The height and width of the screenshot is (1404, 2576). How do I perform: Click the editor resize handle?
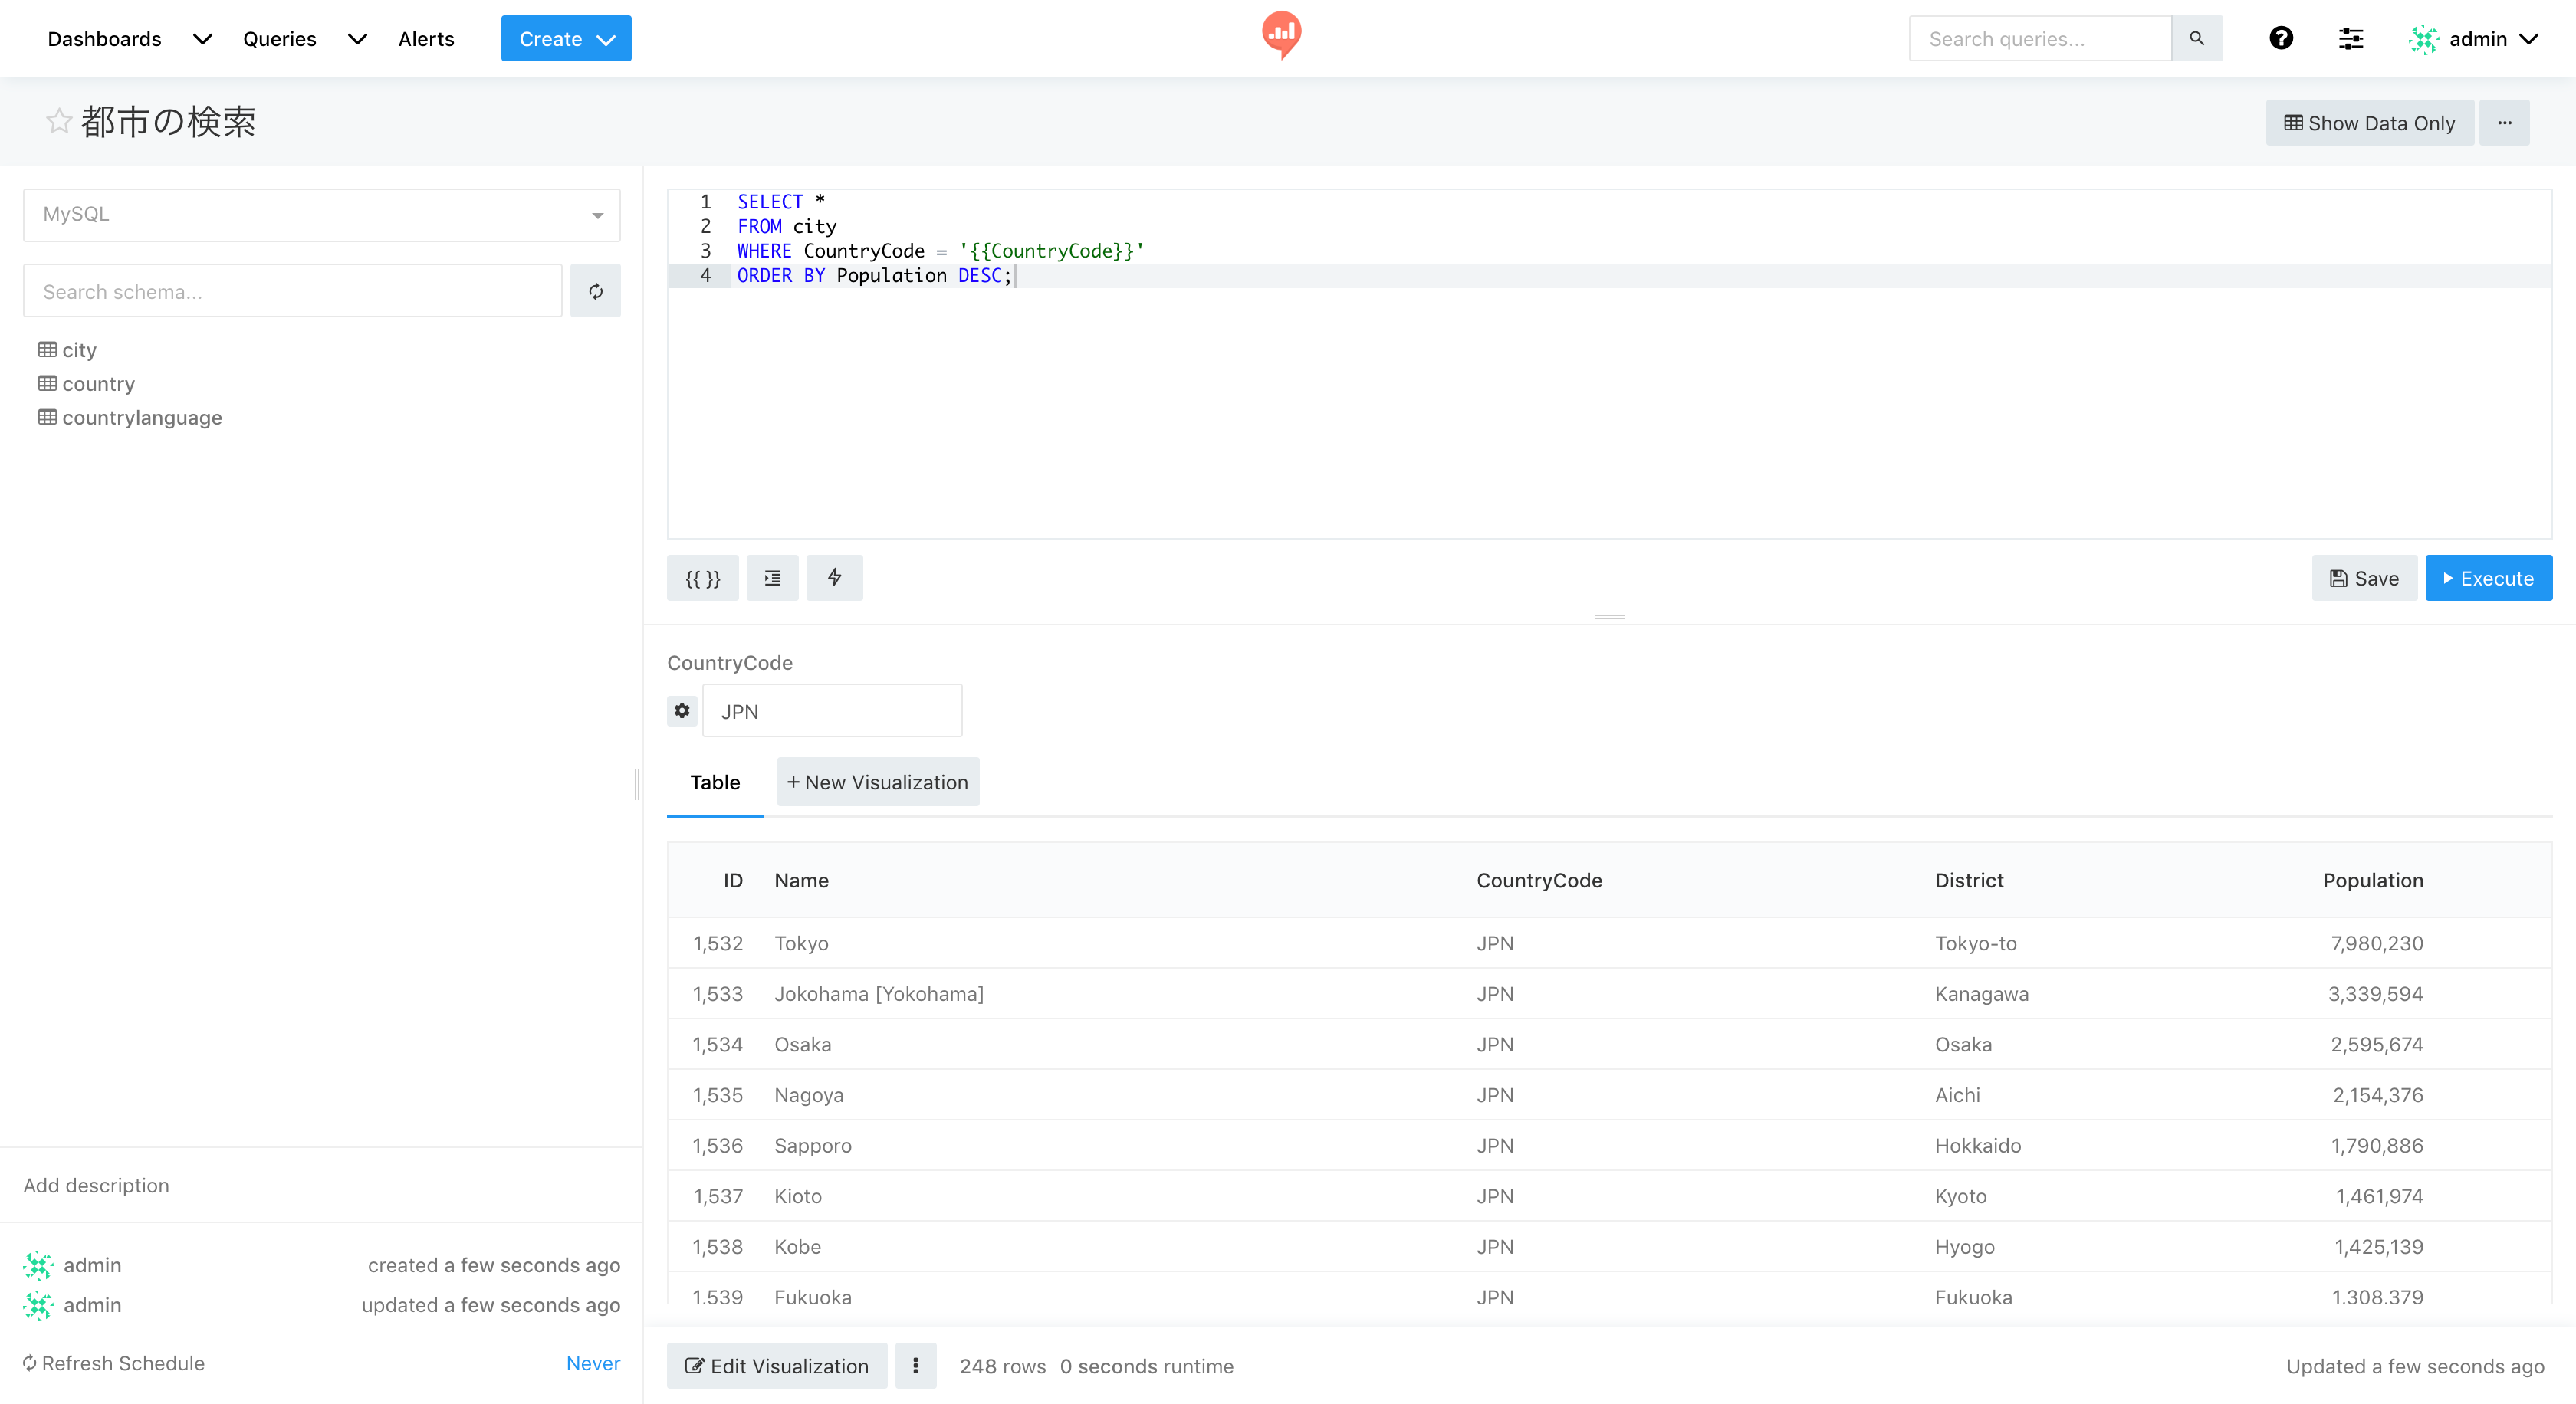click(1609, 617)
